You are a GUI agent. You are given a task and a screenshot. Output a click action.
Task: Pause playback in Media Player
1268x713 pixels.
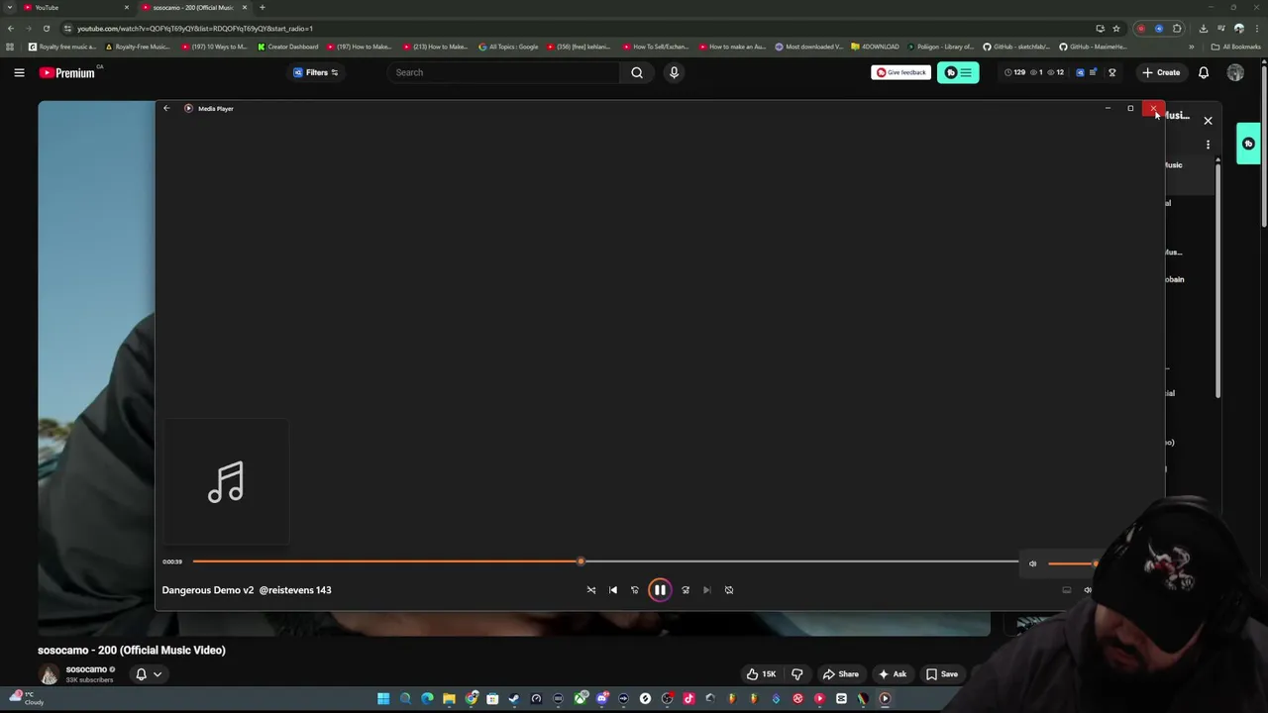pyautogui.click(x=660, y=590)
